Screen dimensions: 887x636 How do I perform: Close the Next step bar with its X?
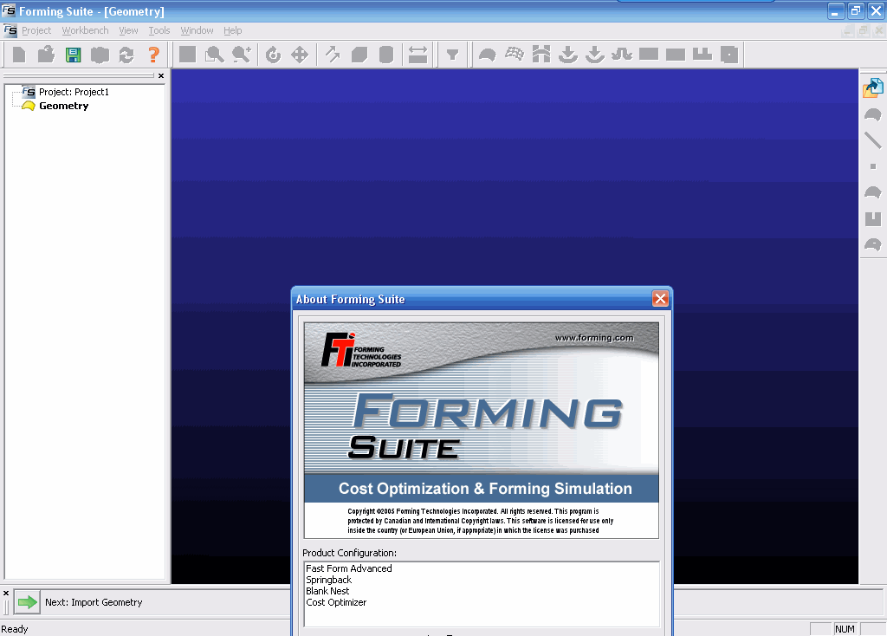click(6, 593)
